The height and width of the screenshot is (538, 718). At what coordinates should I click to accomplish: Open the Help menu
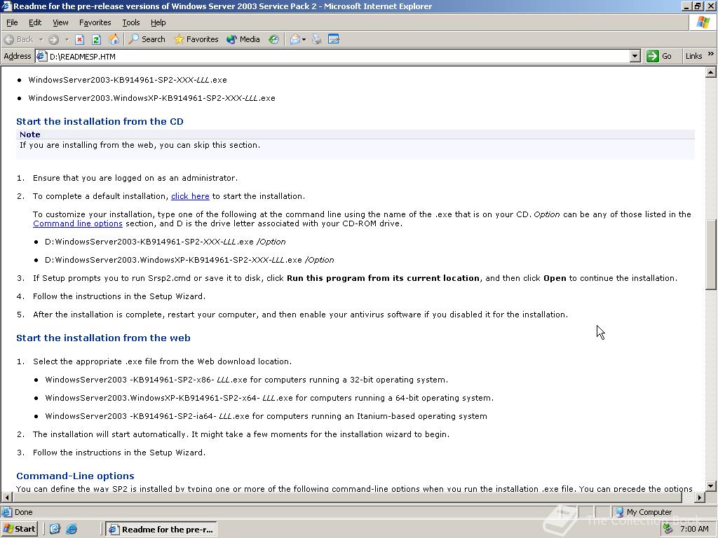click(158, 22)
